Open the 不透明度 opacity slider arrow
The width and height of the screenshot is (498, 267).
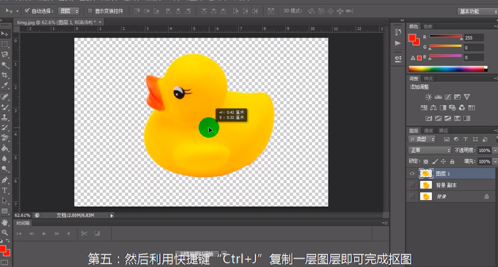[495, 150]
